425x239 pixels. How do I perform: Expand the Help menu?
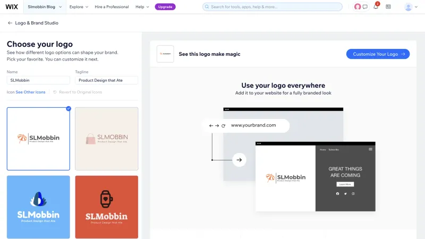click(x=142, y=7)
